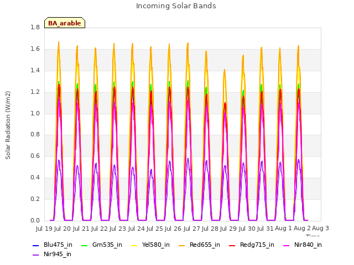The width and height of the screenshot is (354, 265).
Task: Select the Yel580_in legend label
Action: coord(156,245)
